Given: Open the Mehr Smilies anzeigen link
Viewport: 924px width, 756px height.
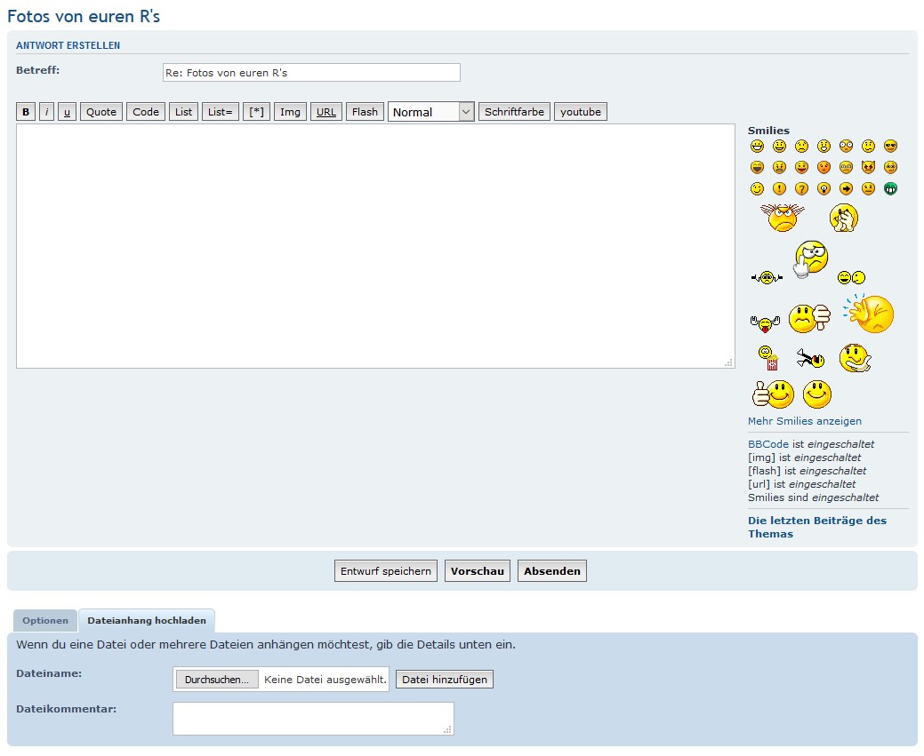Looking at the screenshot, I should [804, 421].
